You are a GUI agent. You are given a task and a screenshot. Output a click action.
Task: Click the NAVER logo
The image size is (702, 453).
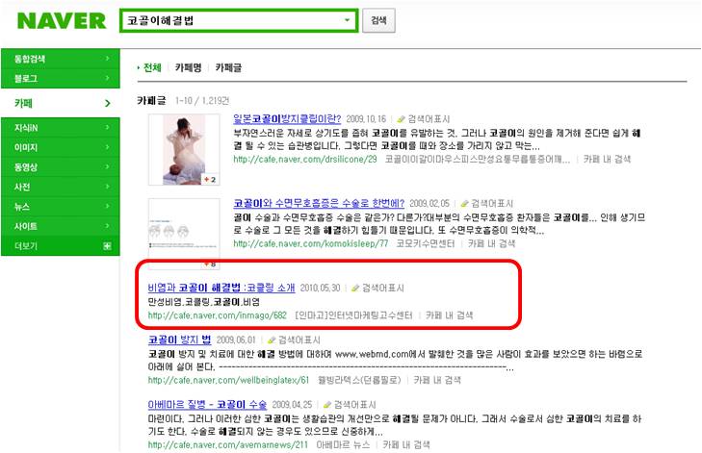click(62, 20)
